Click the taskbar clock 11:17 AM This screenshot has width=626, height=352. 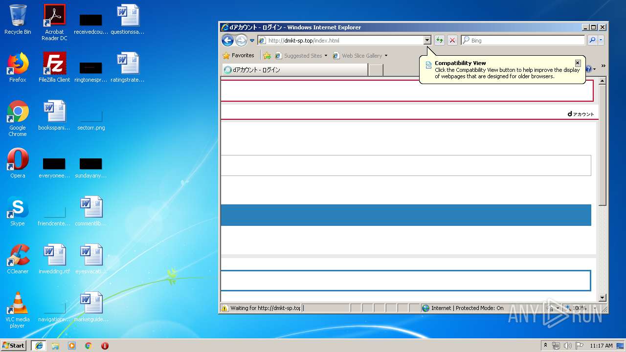coord(601,346)
